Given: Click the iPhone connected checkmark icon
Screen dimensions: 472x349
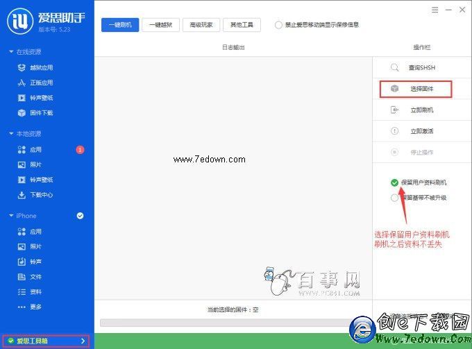Looking at the screenshot, I should [80, 216].
